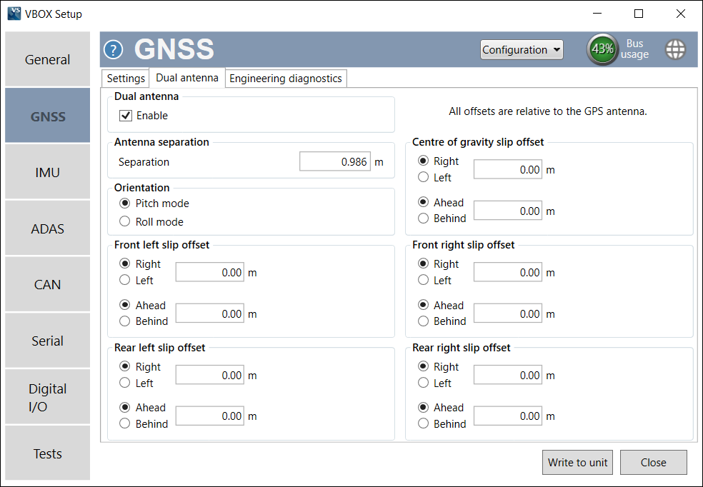Choose Ahead in Centre of gravity slip offset
Viewport: 703px width, 487px height.
[424, 202]
